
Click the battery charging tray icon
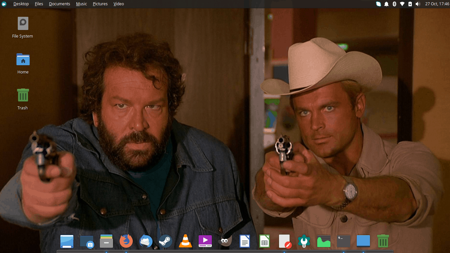410,4
